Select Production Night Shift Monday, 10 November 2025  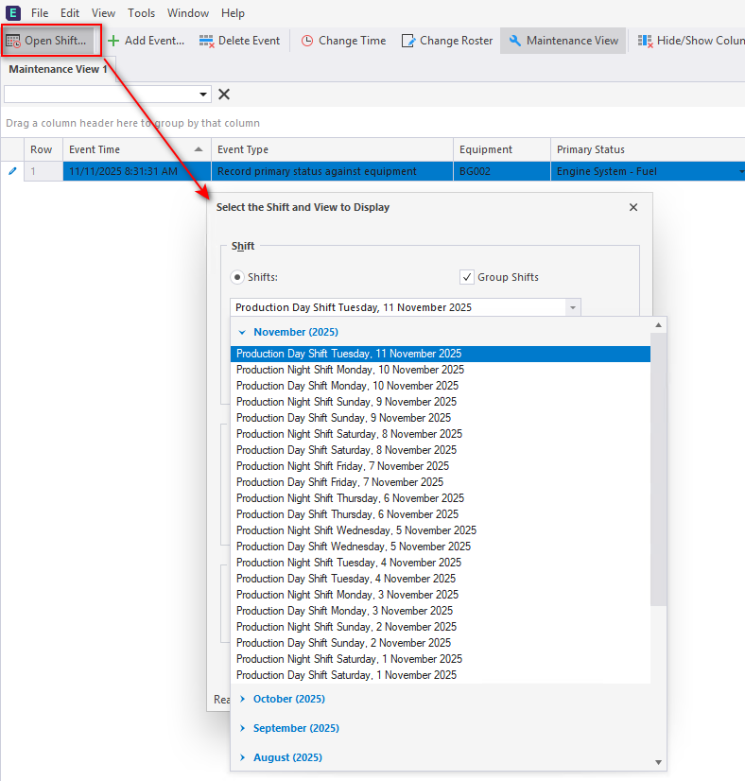(350, 370)
